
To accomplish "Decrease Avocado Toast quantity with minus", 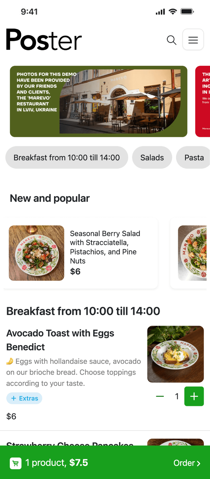I will [x=160, y=396].
